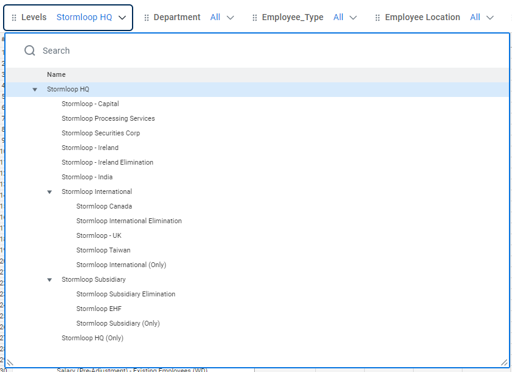Screen dimensions: 512x372
Task: Collapse the Stormloop Subsidiary tree node
Action: click(49, 279)
